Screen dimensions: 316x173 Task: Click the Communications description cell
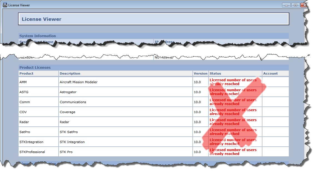pyautogui.click(x=126, y=102)
